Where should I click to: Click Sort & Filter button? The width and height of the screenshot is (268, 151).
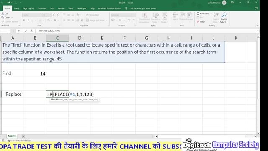tap(216, 18)
